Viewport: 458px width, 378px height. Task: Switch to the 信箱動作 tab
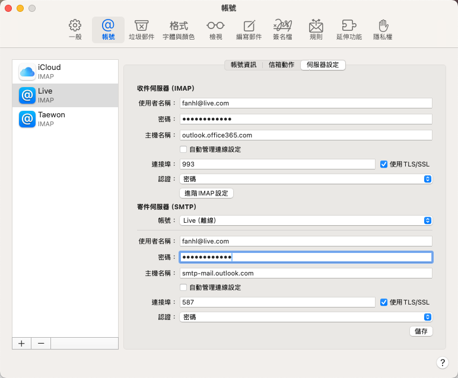281,65
